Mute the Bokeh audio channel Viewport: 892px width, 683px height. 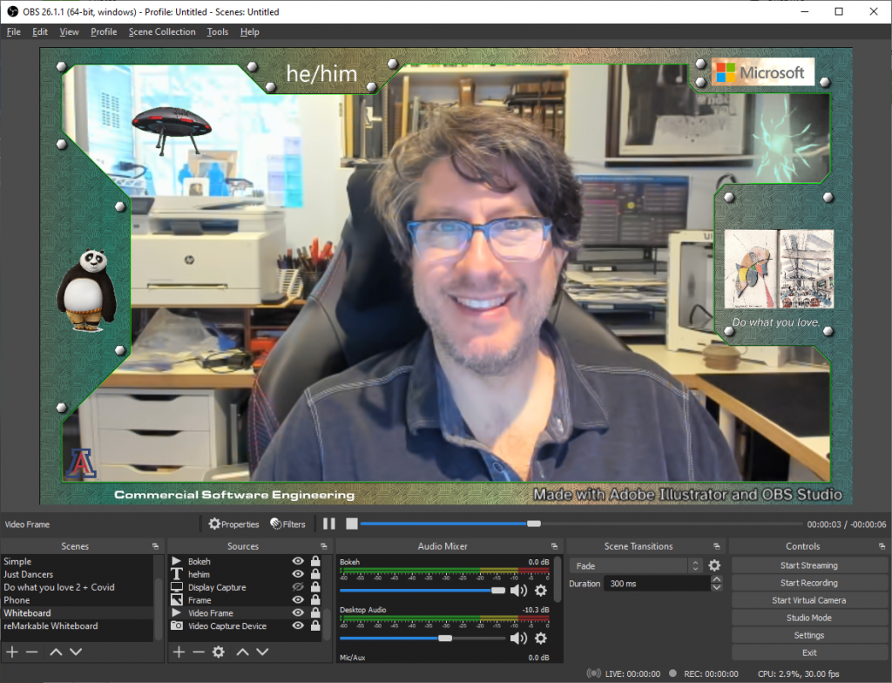coord(518,591)
